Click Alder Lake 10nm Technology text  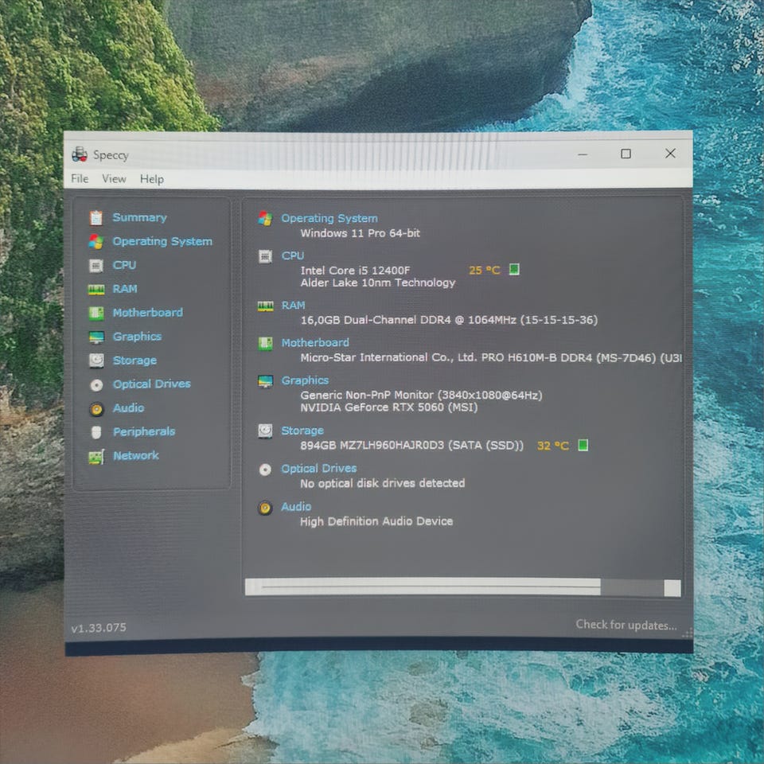click(x=377, y=283)
